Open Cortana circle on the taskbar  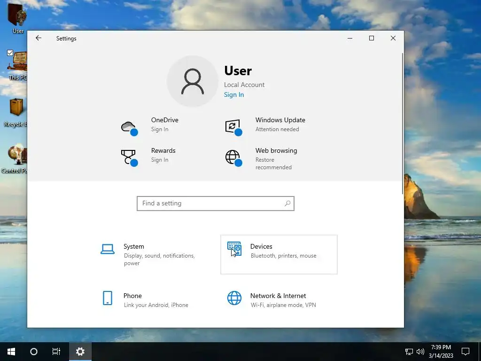(34, 352)
